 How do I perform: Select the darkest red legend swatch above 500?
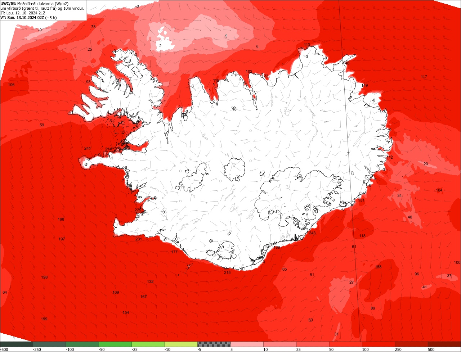444,344
